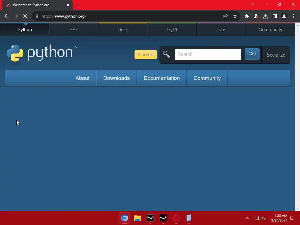Open a new browser tab

79,5
